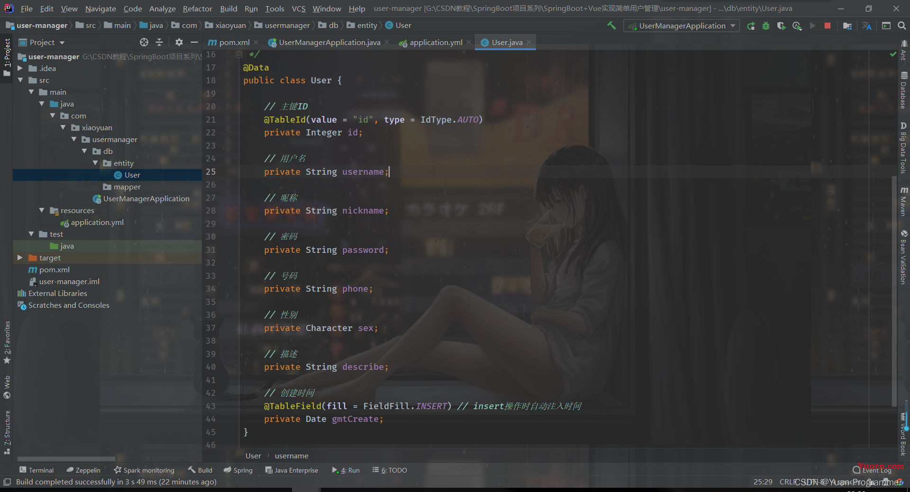Image resolution: width=910 pixels, height=492 pixels.
Task: Open the Event Log
Action: point(872,470)
